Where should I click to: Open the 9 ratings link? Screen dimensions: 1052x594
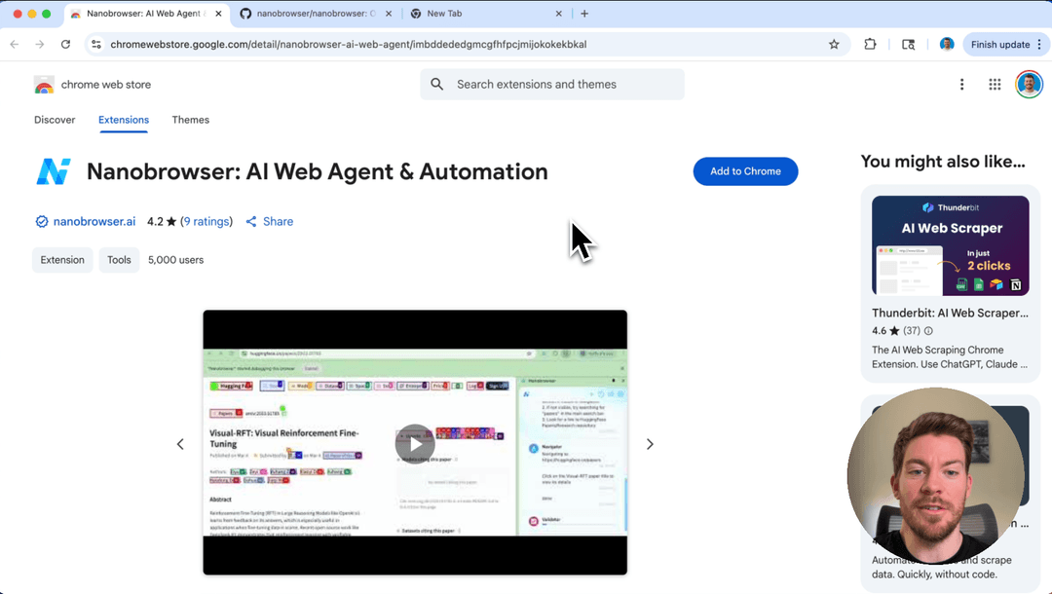(207, 221)
